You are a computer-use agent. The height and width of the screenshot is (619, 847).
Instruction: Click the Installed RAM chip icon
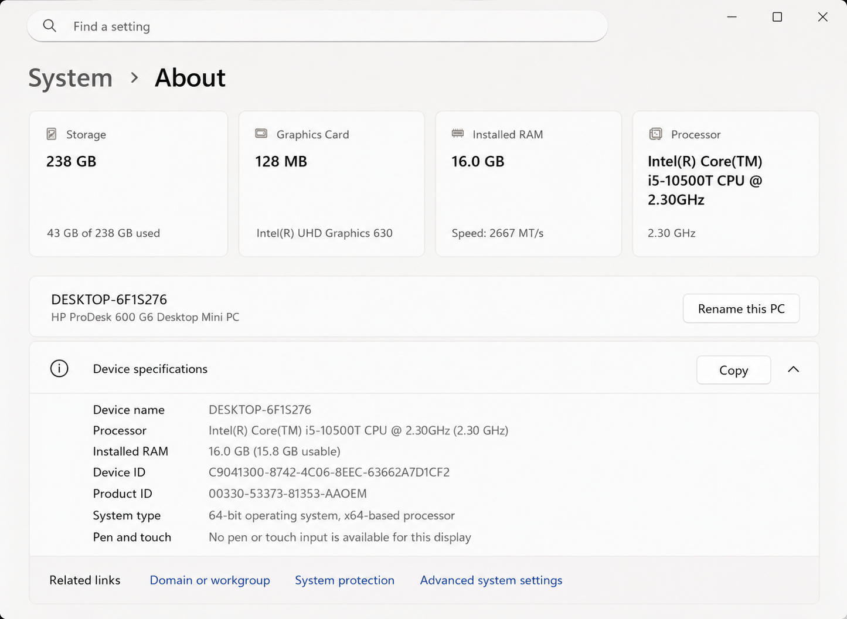click(458, 134)
